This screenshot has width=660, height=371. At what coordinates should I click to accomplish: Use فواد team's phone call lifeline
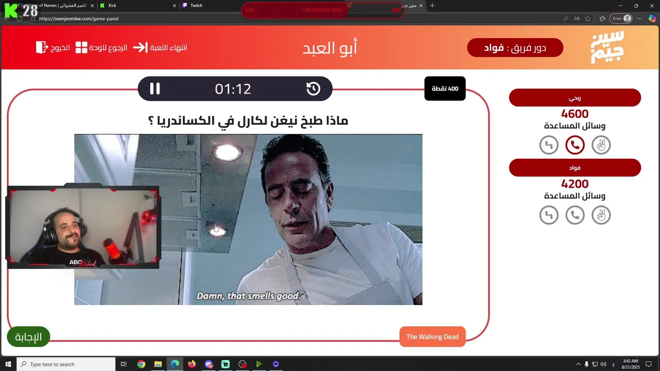tap(575, 215)
